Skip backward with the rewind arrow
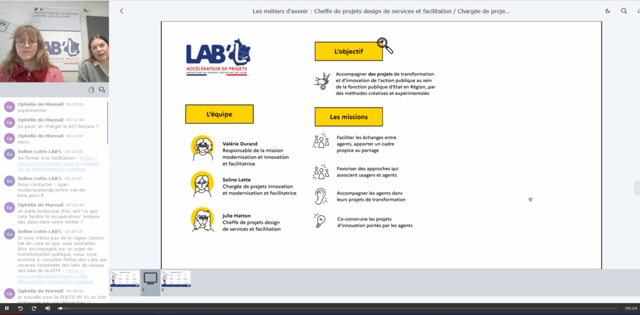The image size is (640, 315). 20,309
